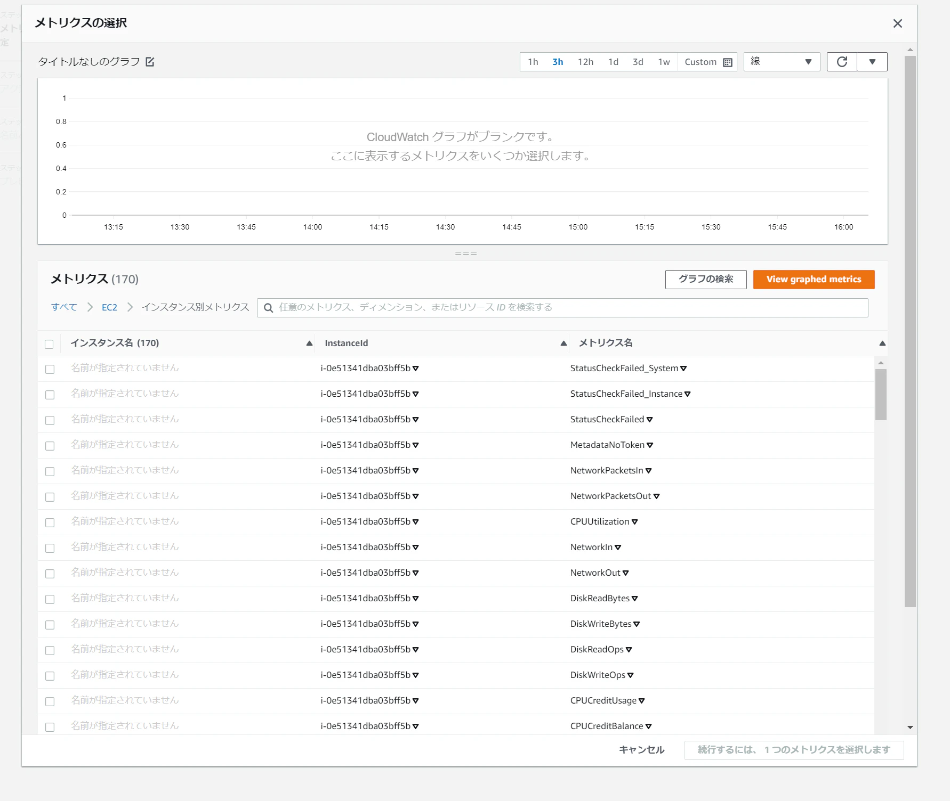Sort by インスタンス名 column arrow
950x801 pixels.
[x=309, y=344]
